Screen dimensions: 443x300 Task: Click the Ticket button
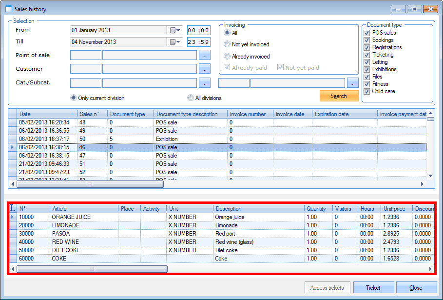coord(373,288)
